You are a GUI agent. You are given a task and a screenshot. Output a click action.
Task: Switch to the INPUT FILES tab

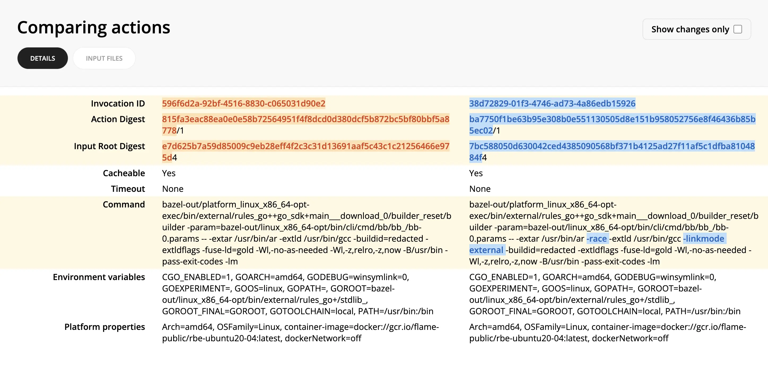point(104,58)
